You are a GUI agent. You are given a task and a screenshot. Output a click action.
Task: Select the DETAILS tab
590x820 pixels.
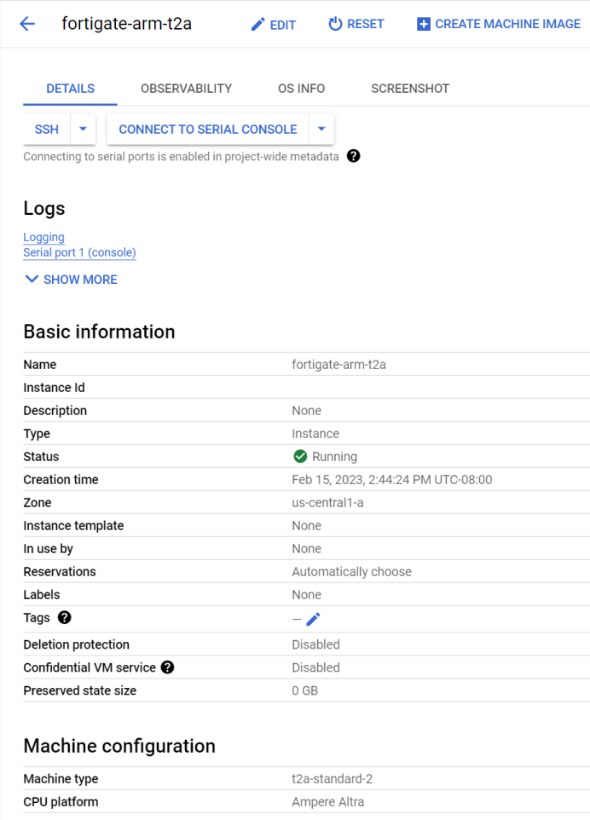point(70,88)
